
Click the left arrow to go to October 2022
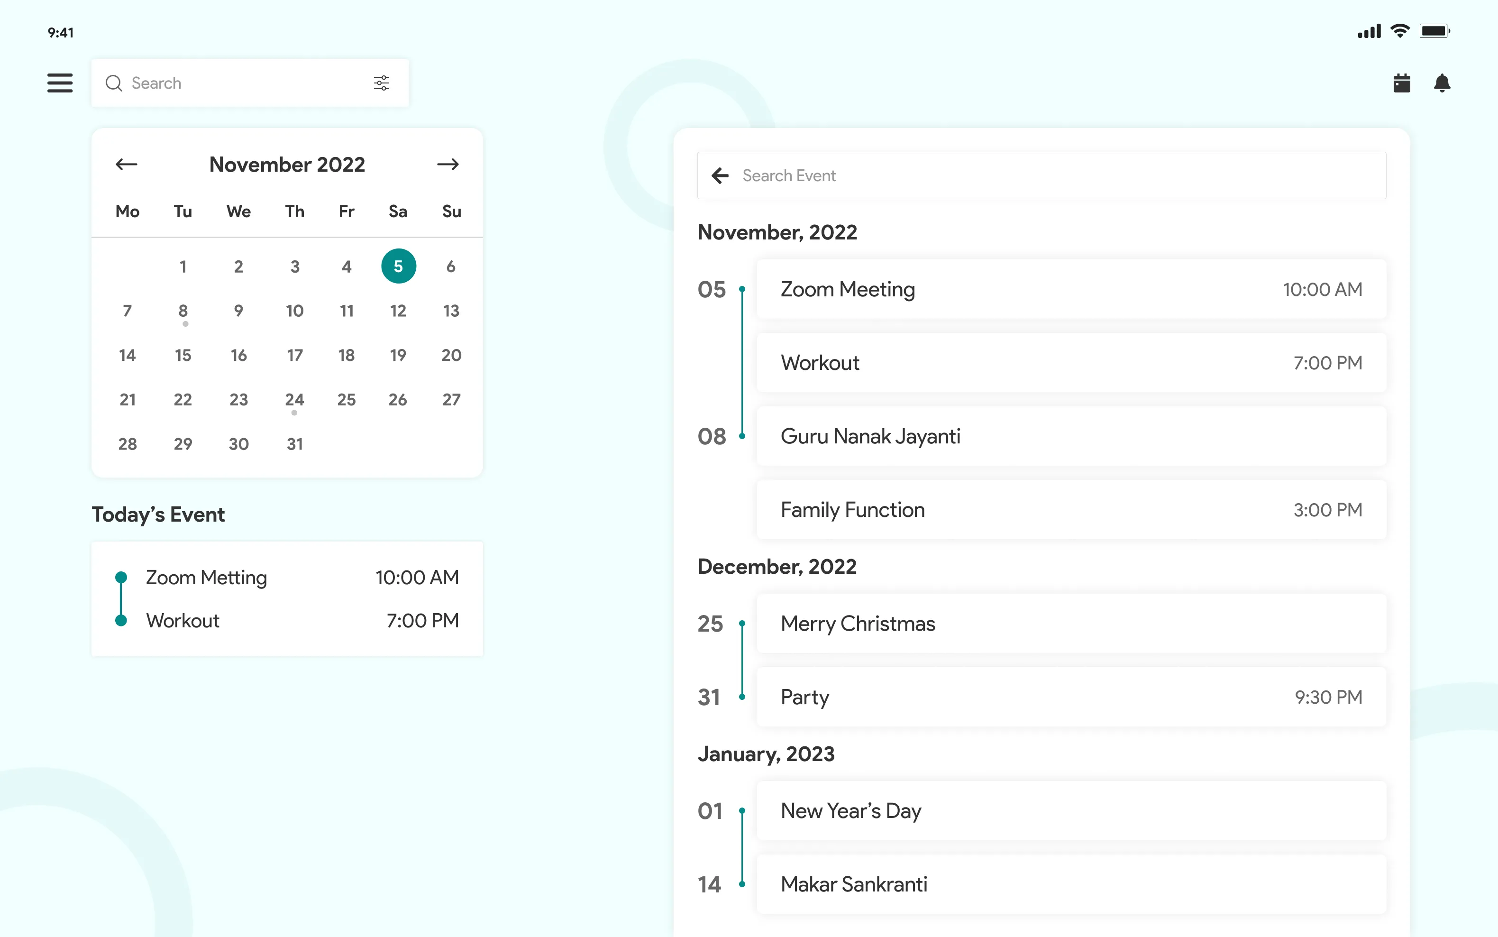point(126,164)
